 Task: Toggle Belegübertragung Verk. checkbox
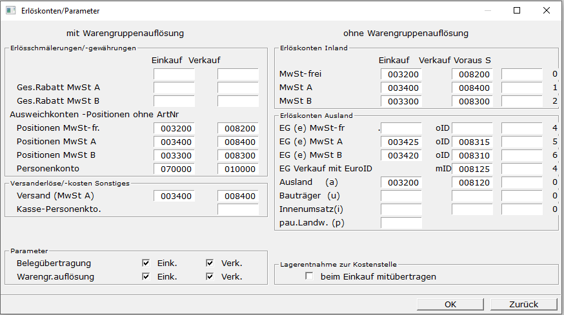pyautogui.click(x=210, y=263)
